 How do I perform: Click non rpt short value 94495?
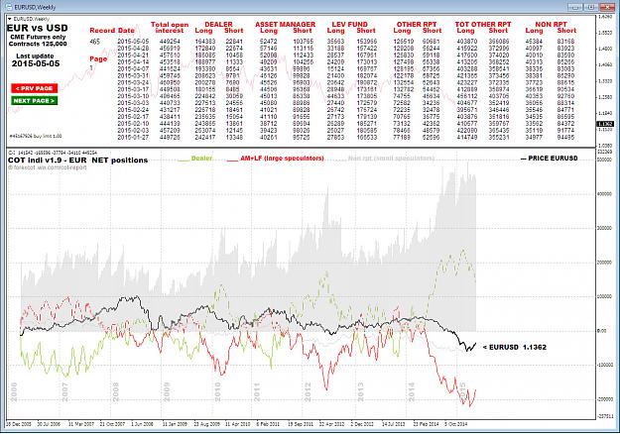tap(565, 138)
